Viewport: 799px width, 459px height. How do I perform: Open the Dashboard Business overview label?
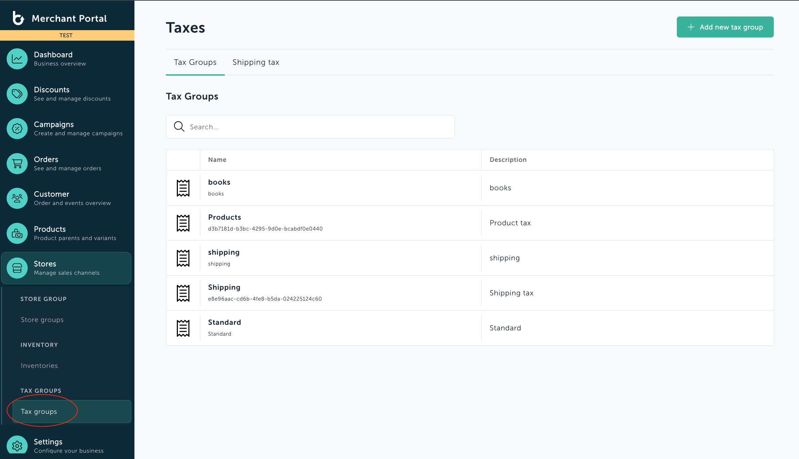coord(60,59)
